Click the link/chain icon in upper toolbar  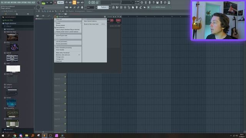(82, 3)
